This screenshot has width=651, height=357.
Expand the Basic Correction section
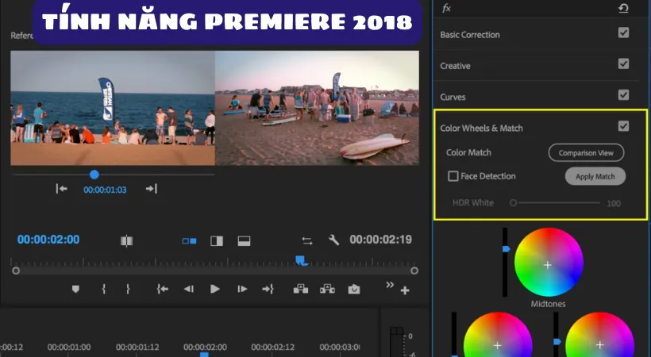tap(469, 35)
